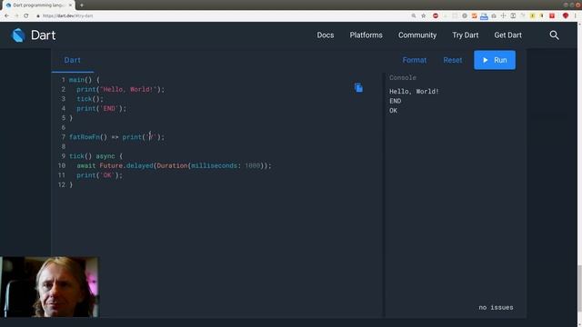Format the code in the editor
582x327 pixels.
pyautogui.click(x=415, y=60)
